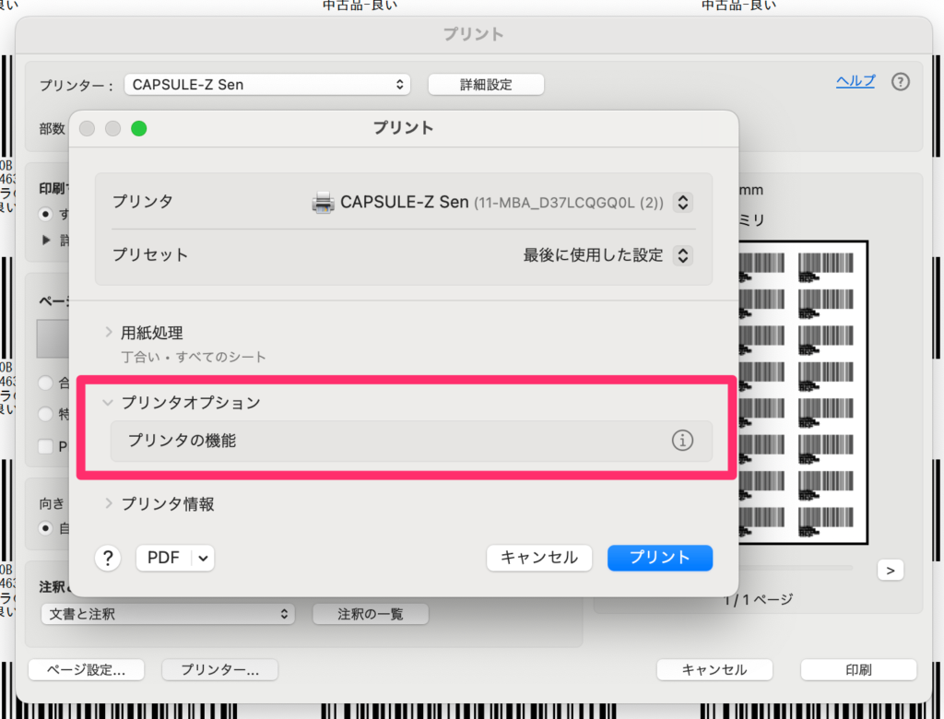Click the next page arrow under the preview
The width and height of the screenshot is (944, 719).
coord(890,571)
